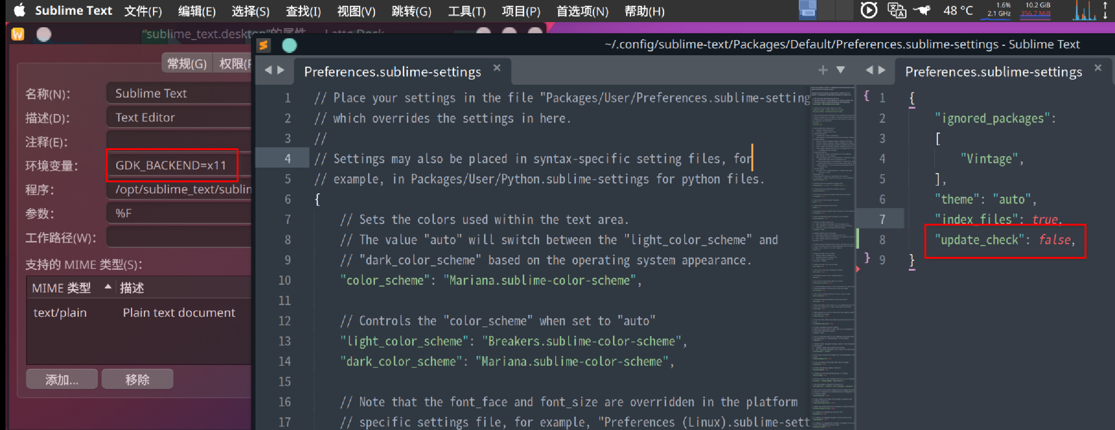Open the Apple logo launcher menu
Viewport: 1115px width, 430px height.
point(19,10)
